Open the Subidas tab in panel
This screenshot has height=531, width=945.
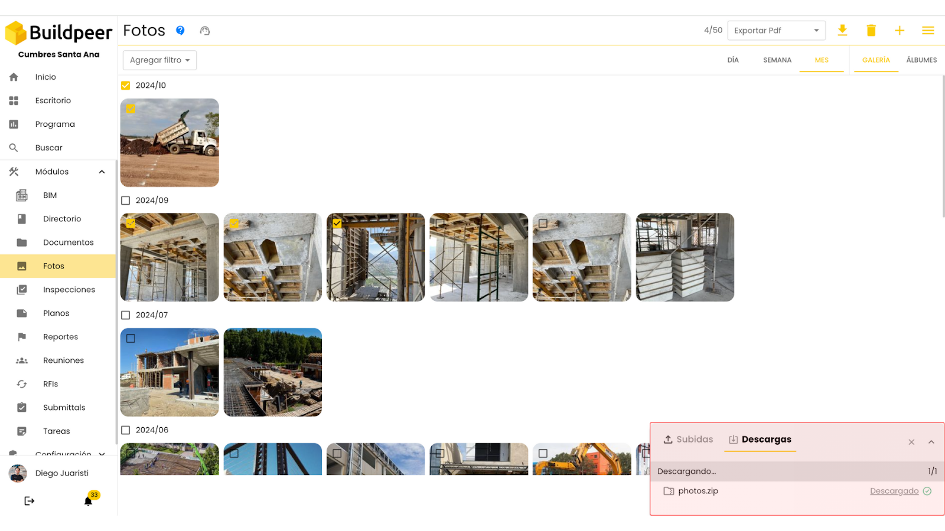(x=688, y=440)
